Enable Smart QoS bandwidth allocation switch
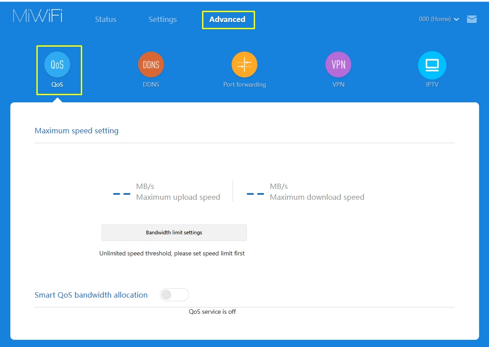The height and width of the screenshot is (347, 489). (174, 295)
